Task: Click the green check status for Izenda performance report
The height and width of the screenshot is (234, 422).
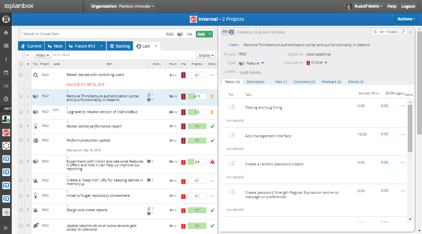Action: click(212, 126)
